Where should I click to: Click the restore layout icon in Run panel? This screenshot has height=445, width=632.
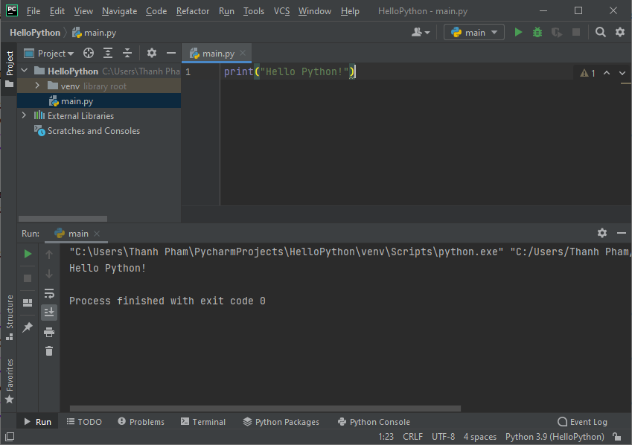coord(28,302)
